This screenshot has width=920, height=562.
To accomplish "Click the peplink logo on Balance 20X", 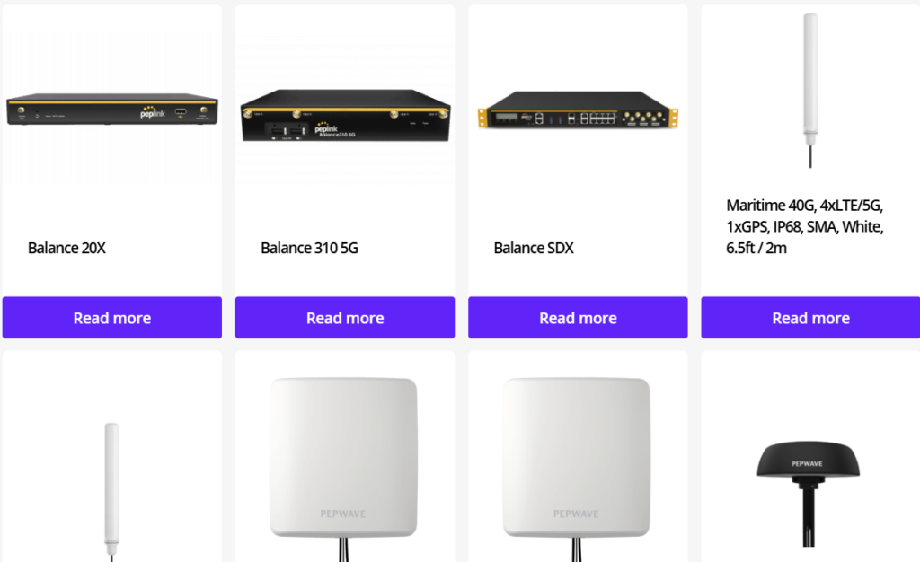I will pyautogui.click(x=152, y=112).
